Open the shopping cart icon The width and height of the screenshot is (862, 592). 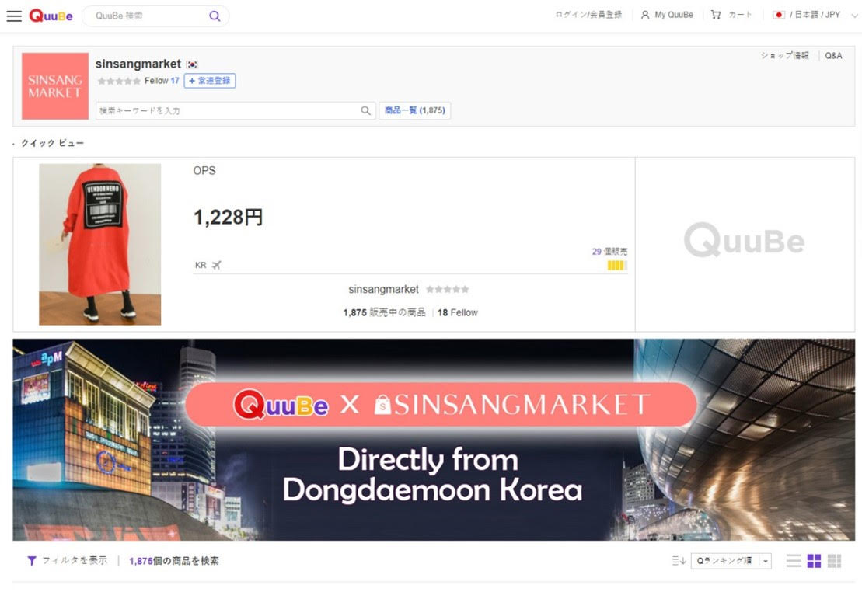coord(715,15)
